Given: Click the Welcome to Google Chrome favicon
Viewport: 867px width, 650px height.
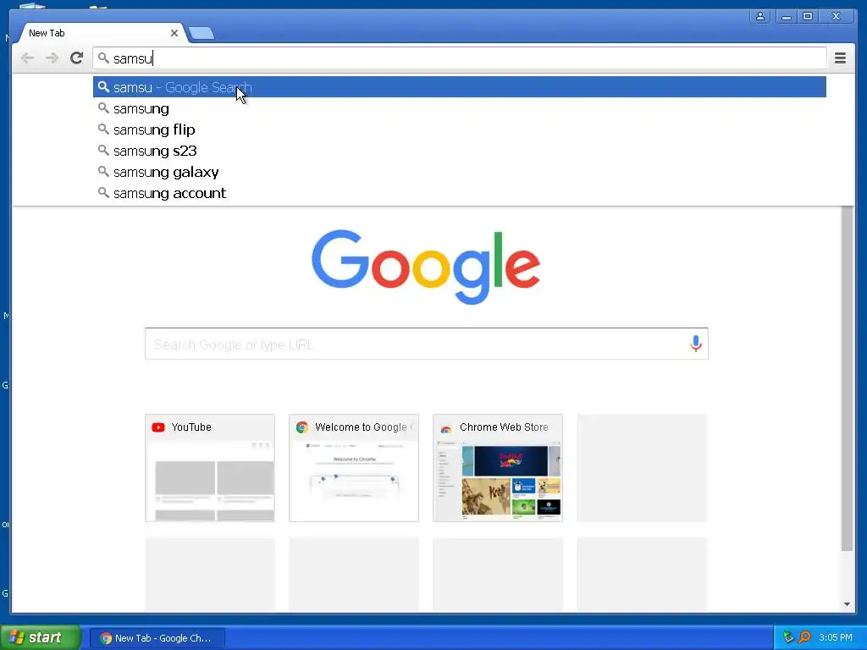Looking at the screenshot, I should pos(302,427).
